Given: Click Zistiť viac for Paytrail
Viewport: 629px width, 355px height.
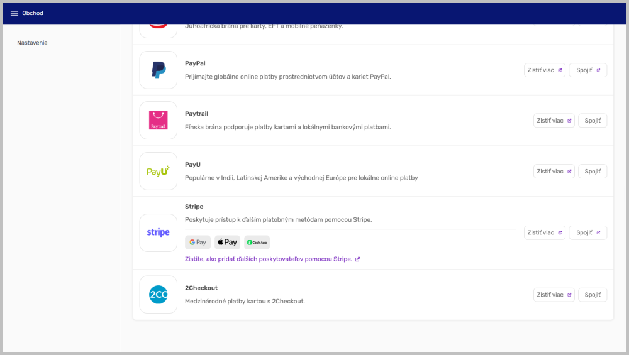Looking at the screenshot, I should click(x=554, y=121).
